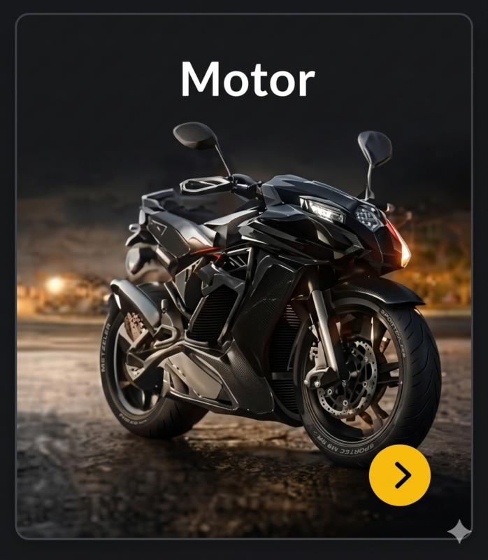Select the handlebar lever guard
Image resolution: width=488 pixels, height=560 pixels.
tap(205, 185)
